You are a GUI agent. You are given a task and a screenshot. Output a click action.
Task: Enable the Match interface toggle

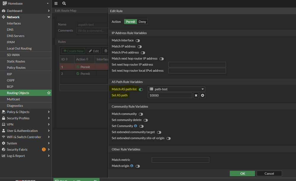click(x=138, y=40)
